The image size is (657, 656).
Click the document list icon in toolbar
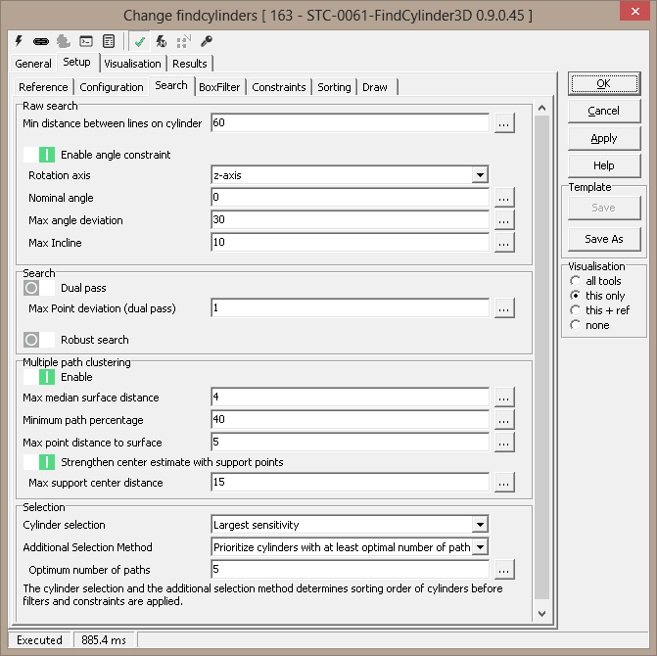pyautogui.click(x=108, y=41)
